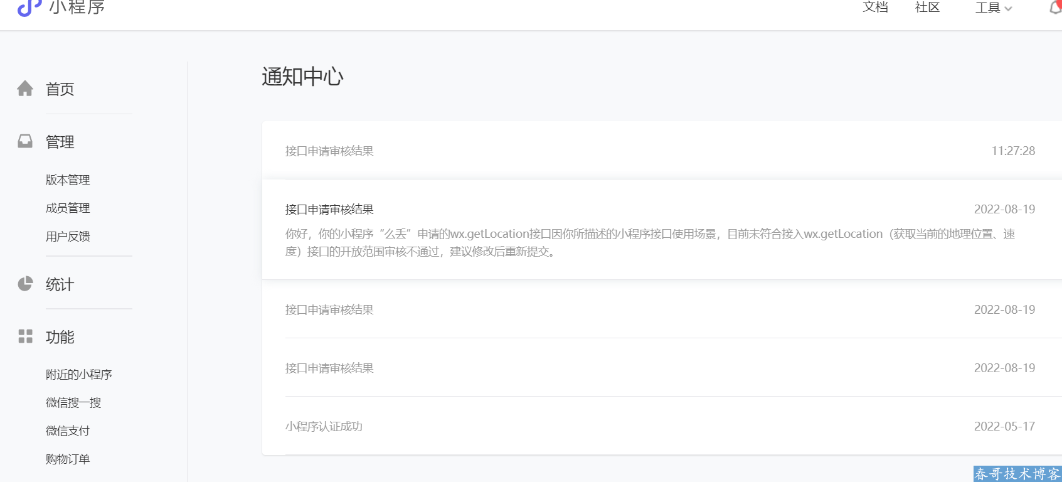Click the wx.getLocation rejection message text
The width and height of the screenshot is (1062, 482).
click(x=650, y=242)
